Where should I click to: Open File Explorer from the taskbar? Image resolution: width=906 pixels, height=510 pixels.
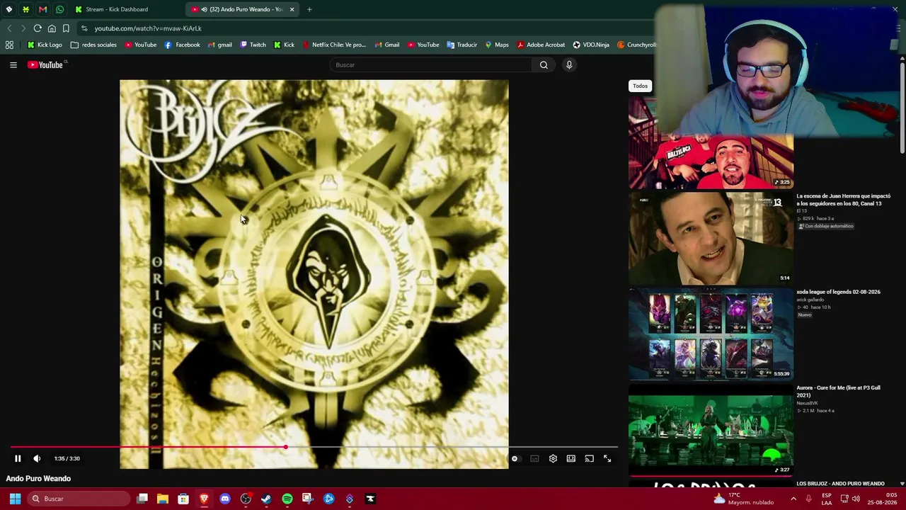[x=163, y=499]
